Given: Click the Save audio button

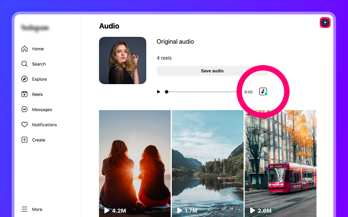Looking at the screenshot, I should 212,71.
